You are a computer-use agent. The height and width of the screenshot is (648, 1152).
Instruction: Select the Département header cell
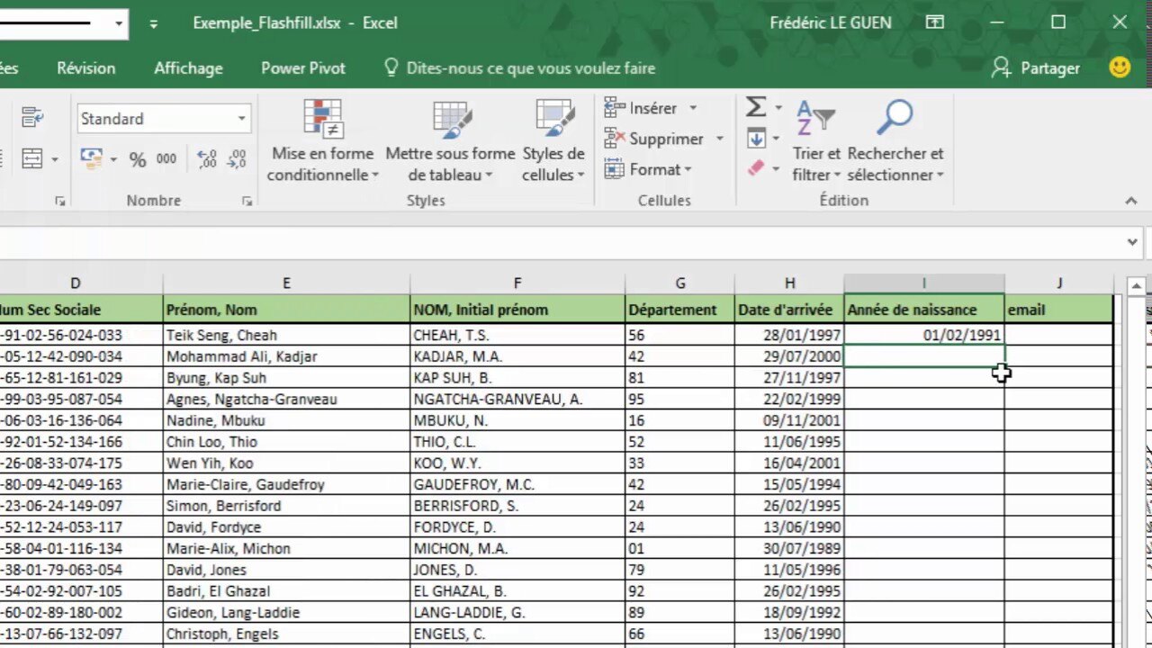[680, 309]
